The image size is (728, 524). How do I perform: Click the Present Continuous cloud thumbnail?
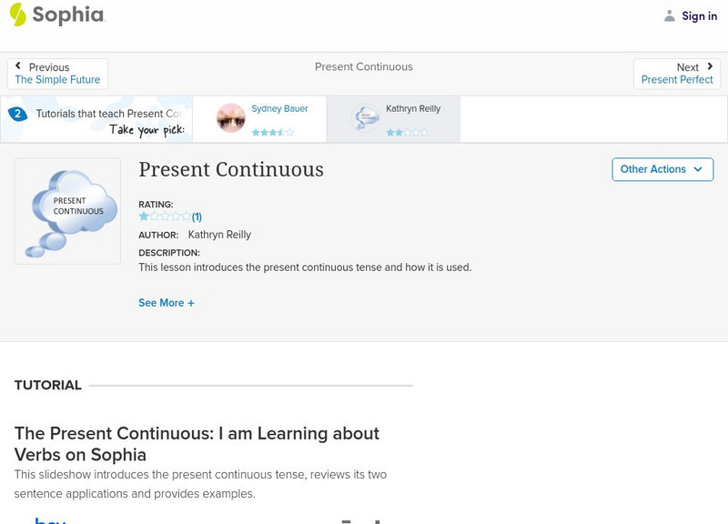coord(67,211)
